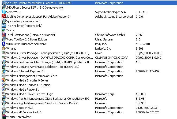Select Rights Management Client with Service Pack 2
Viewport: 177px width, 119px height.
42,103
